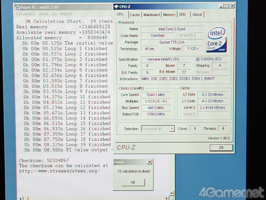Click the empty Level 3 cache field

[212, 114]
